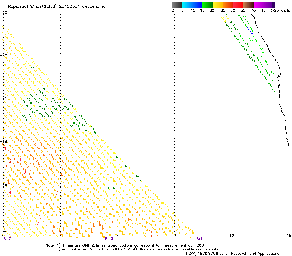Click the '10' color scale label

pyautogui.click(x=193, y=11)
